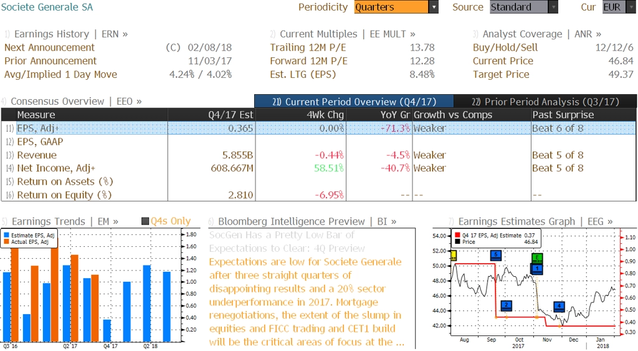The height and width of the screenshot is (351, 638).
Task: Open Earnings History | ERN section link
Action: [x=71, y=34]
